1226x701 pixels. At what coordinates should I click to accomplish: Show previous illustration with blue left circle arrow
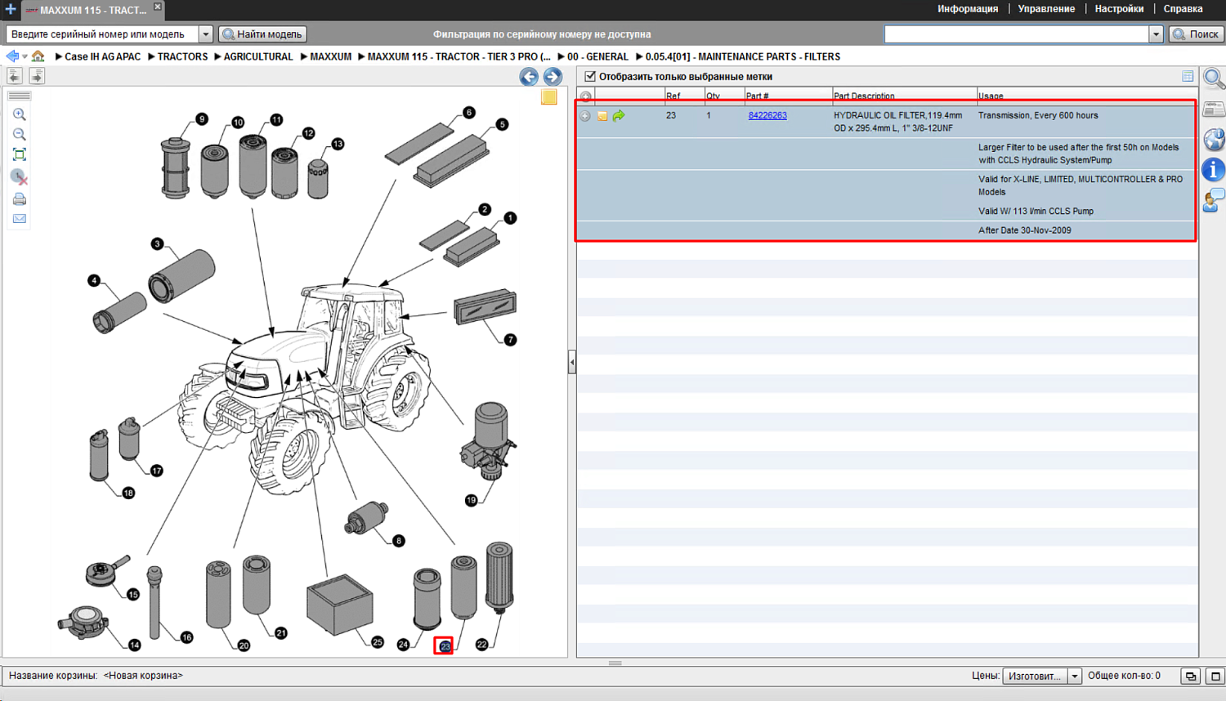coord(529,77)
